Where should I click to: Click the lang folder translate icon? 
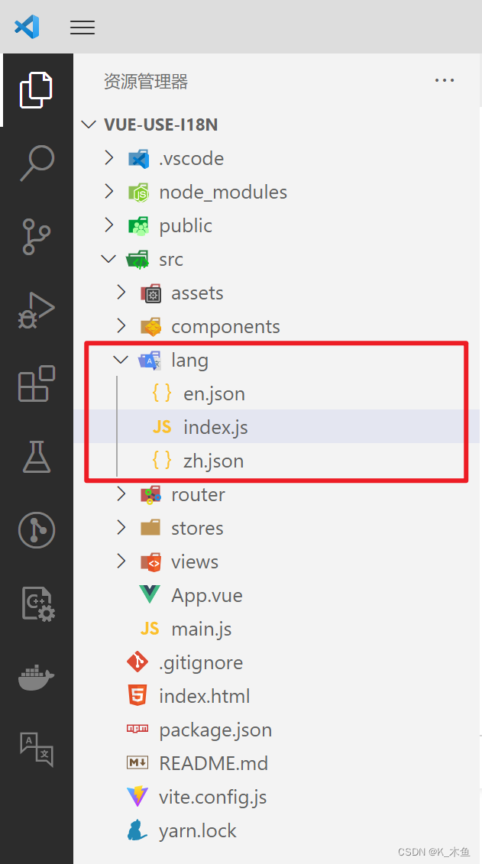[x=150, y=361]
